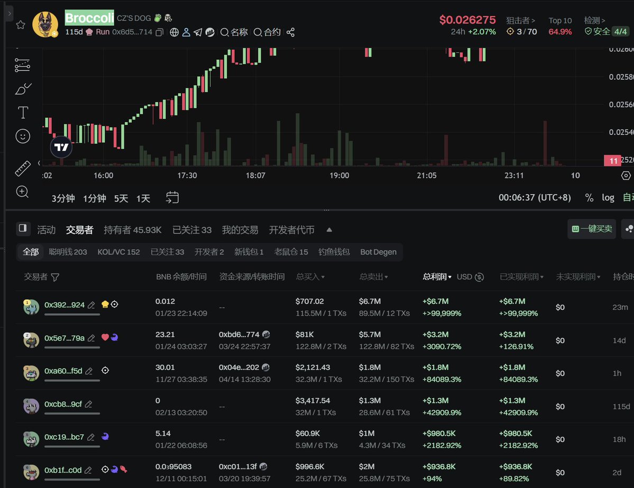Open the 我的交易 tab
The width and height of the screenshot is (634, 488).
click(240, 229)
